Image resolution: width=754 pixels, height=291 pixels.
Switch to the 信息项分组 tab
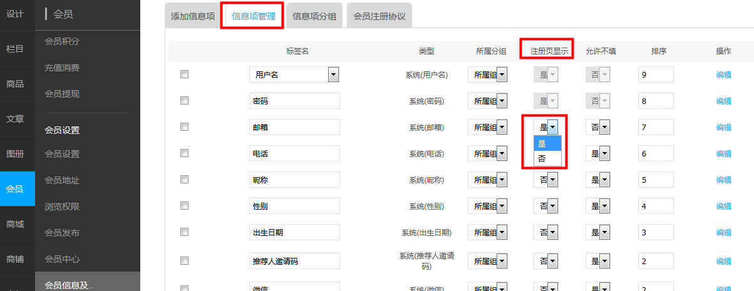[x=314, y=16]
